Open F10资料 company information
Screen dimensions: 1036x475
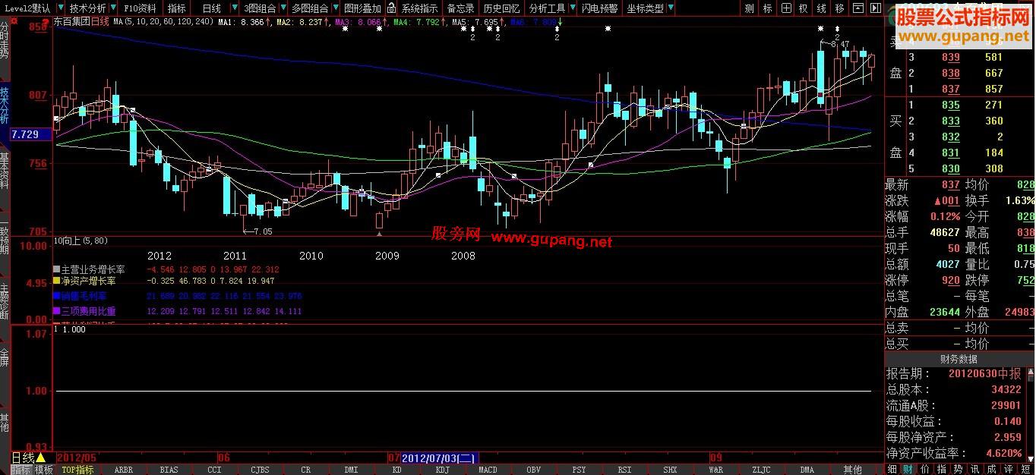tap(141, 8)
